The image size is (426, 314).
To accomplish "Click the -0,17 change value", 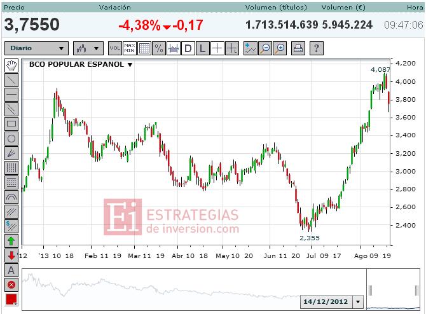I will click(x=188, y=25).
